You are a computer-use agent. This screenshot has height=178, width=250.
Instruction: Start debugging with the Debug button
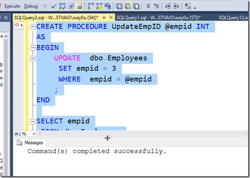pos(31,6)
